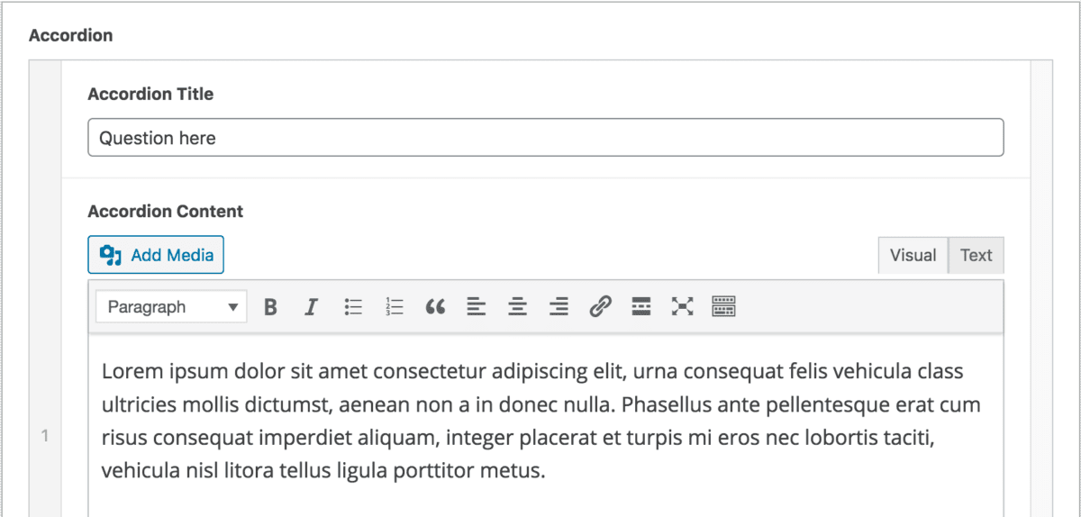Apply blockquote formatting

pos(435,307)
